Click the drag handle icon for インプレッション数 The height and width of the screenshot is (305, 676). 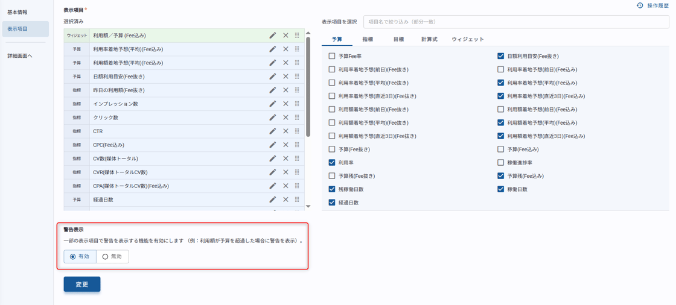coord(297,104)
